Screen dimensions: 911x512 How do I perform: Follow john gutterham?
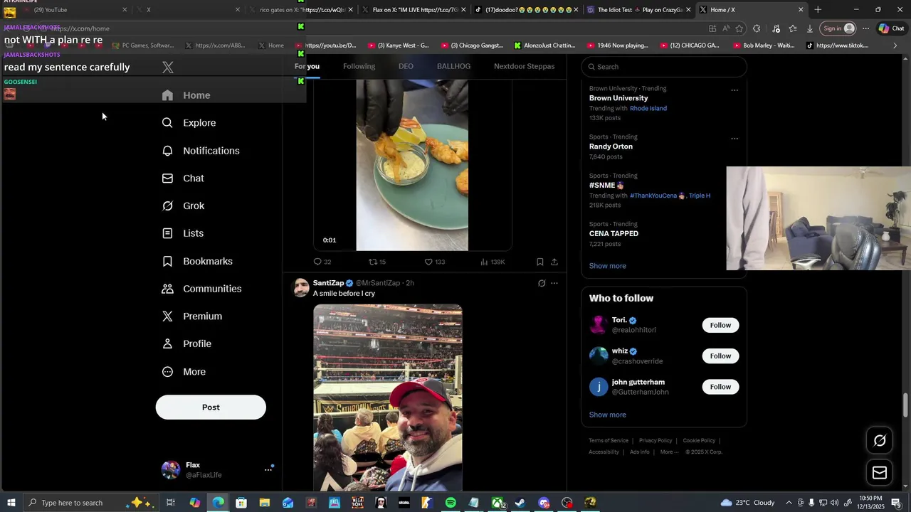[x=720, y=387]
